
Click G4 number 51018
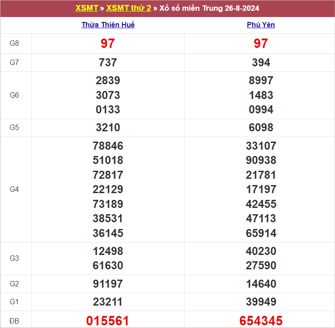pos(108,160)
